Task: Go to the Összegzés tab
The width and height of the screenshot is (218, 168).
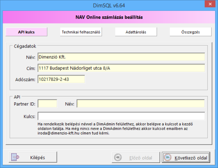Action: [191, 32]
